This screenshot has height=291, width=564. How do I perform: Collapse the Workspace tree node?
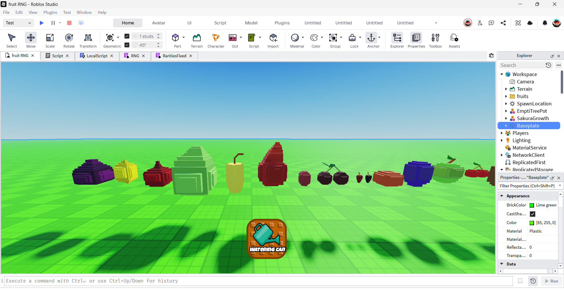502,74
